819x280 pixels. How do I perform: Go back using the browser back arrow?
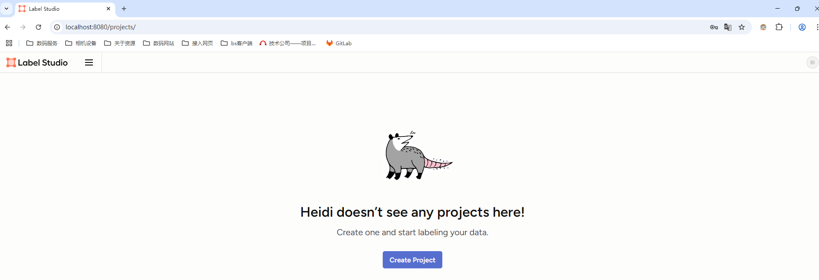point(7,27)
